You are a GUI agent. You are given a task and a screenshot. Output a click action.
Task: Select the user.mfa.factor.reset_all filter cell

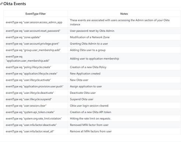(x=36, y=131)
